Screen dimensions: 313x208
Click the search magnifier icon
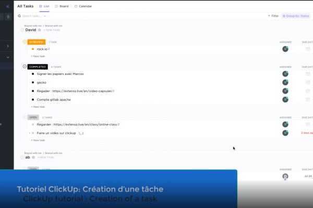pyautogui.click(x=19, y=16)
